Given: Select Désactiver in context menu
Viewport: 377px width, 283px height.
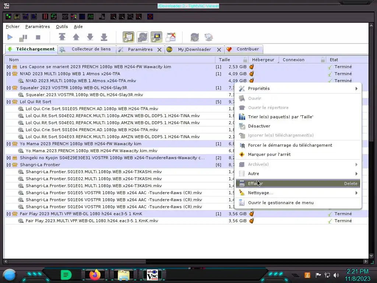Looking at the screenshot, I should click(298, 126).
